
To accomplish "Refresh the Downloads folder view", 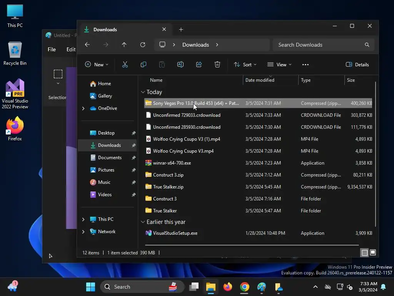I will (143, 45).
